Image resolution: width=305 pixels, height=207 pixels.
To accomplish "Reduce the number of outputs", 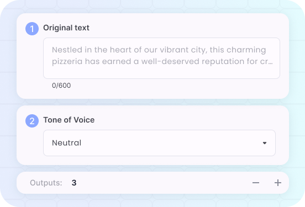I will [x=256, y=183].
